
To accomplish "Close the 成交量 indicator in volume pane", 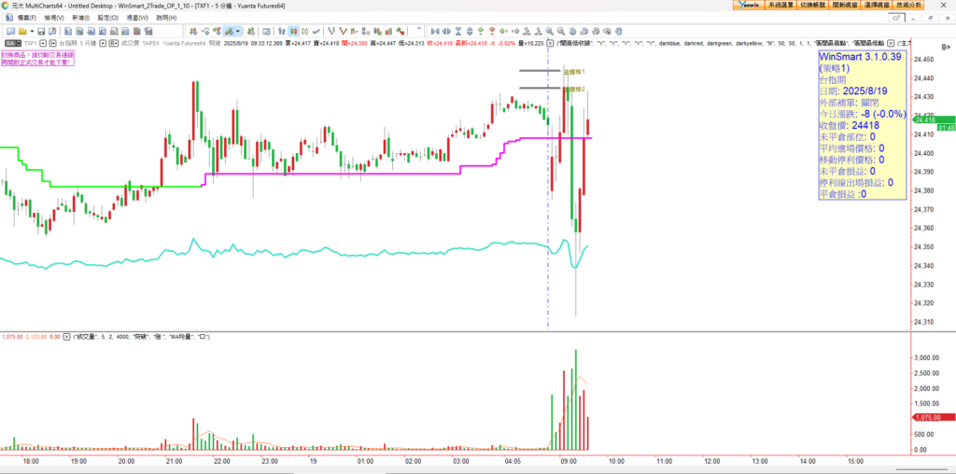I will 67,336.
